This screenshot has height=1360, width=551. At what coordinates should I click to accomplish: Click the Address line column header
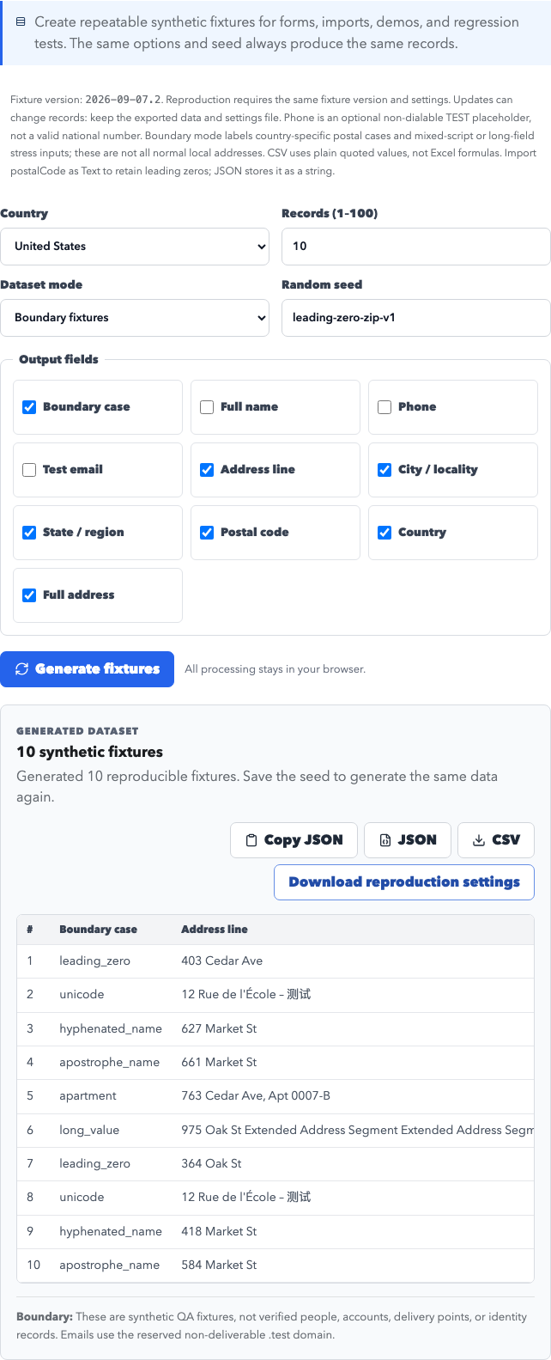tap(215, 930)
